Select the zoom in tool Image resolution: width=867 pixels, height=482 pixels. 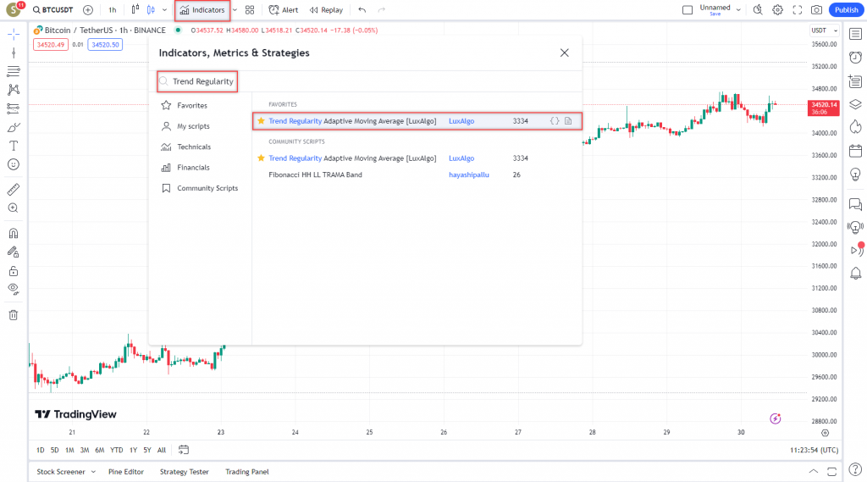(x=14, y=208)
